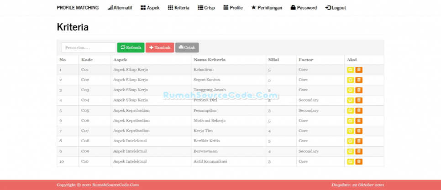Delete the Percaya Diri criterion
The image size is (441, 190).
(x=359, y=100)
